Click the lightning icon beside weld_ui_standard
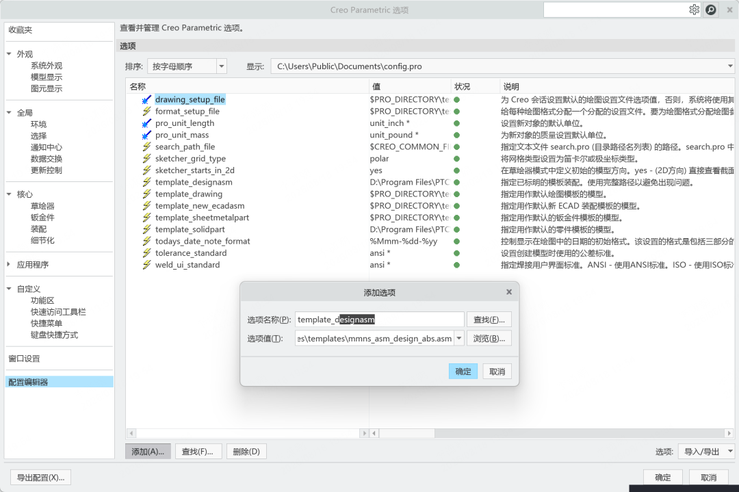The width and height of the screenshot is (739, 492). pyautogui.click(x=146, y=264)
